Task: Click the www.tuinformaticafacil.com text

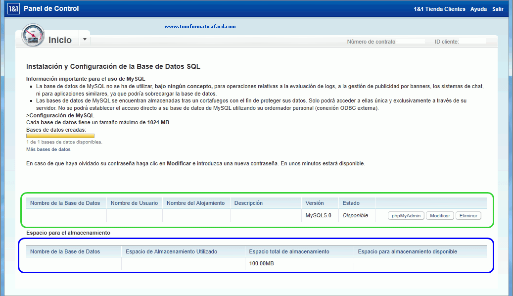Action: pos(200,27)
